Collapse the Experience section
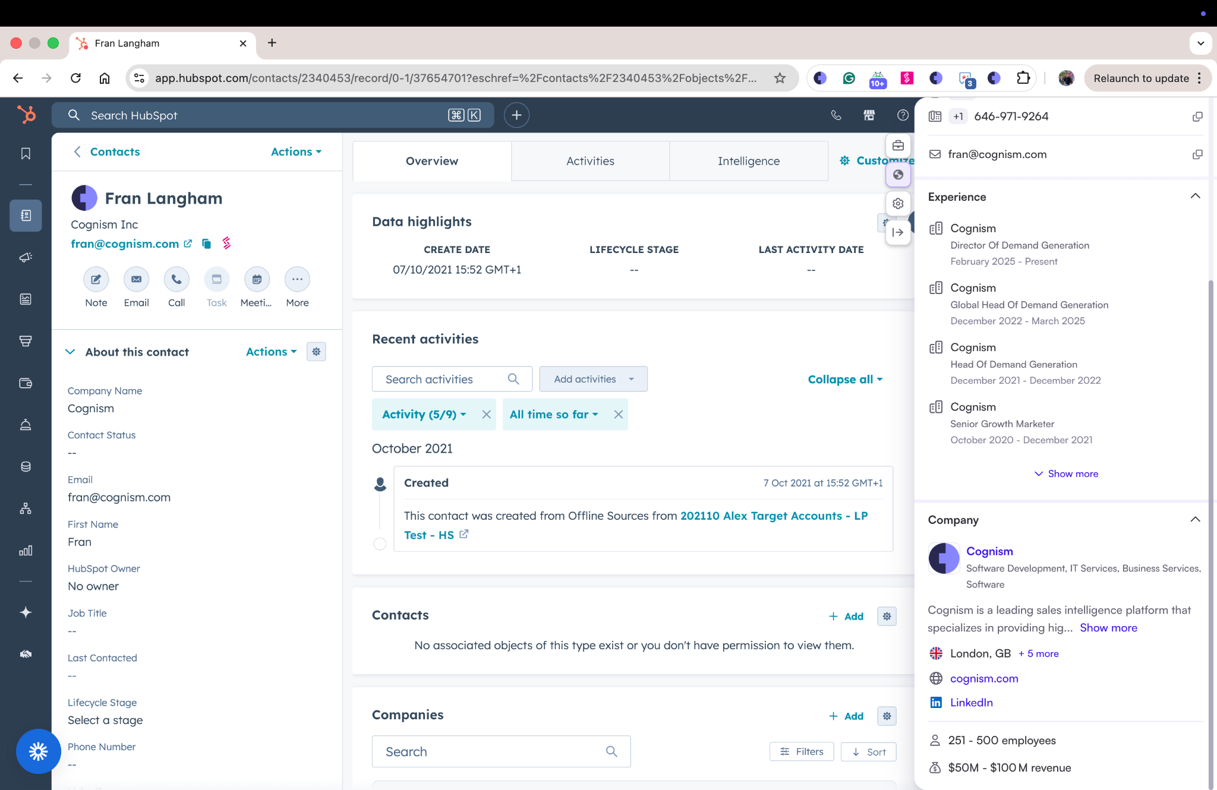The height and width of the screenshot is (790, 1217). click(x=1195, y=197)
